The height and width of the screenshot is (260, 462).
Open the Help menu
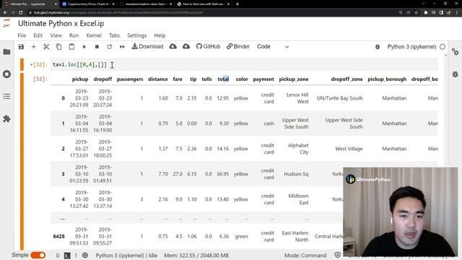(160, 35)
